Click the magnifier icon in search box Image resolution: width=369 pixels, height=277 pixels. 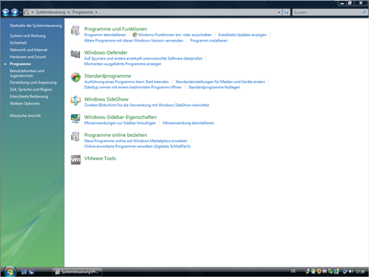pyautogui.click(x=364, y=12)
